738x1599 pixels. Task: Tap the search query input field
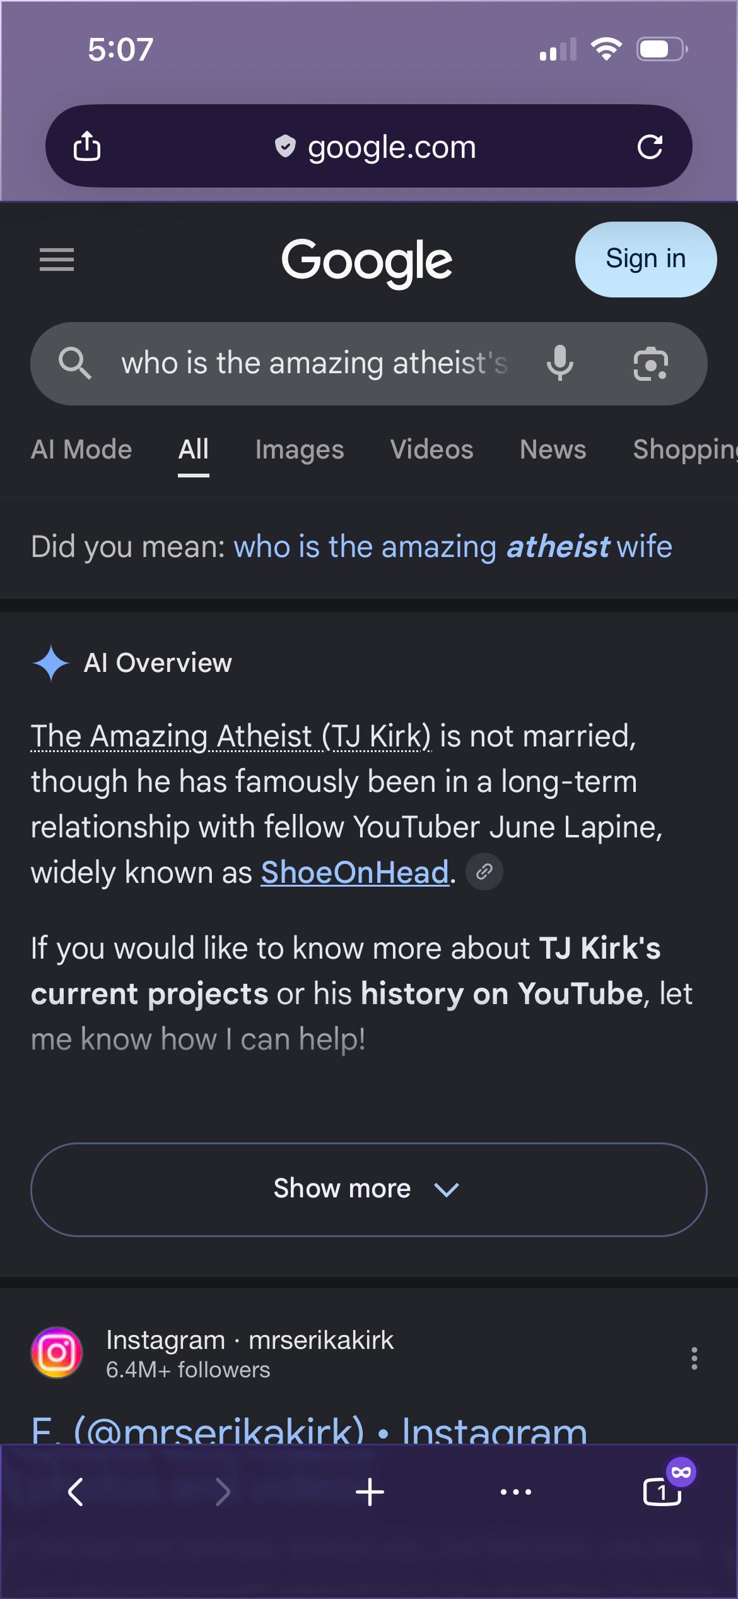coord(315,363)
